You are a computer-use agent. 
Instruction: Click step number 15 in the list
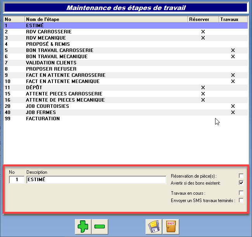pyautogui.click(x=7, y=94)
